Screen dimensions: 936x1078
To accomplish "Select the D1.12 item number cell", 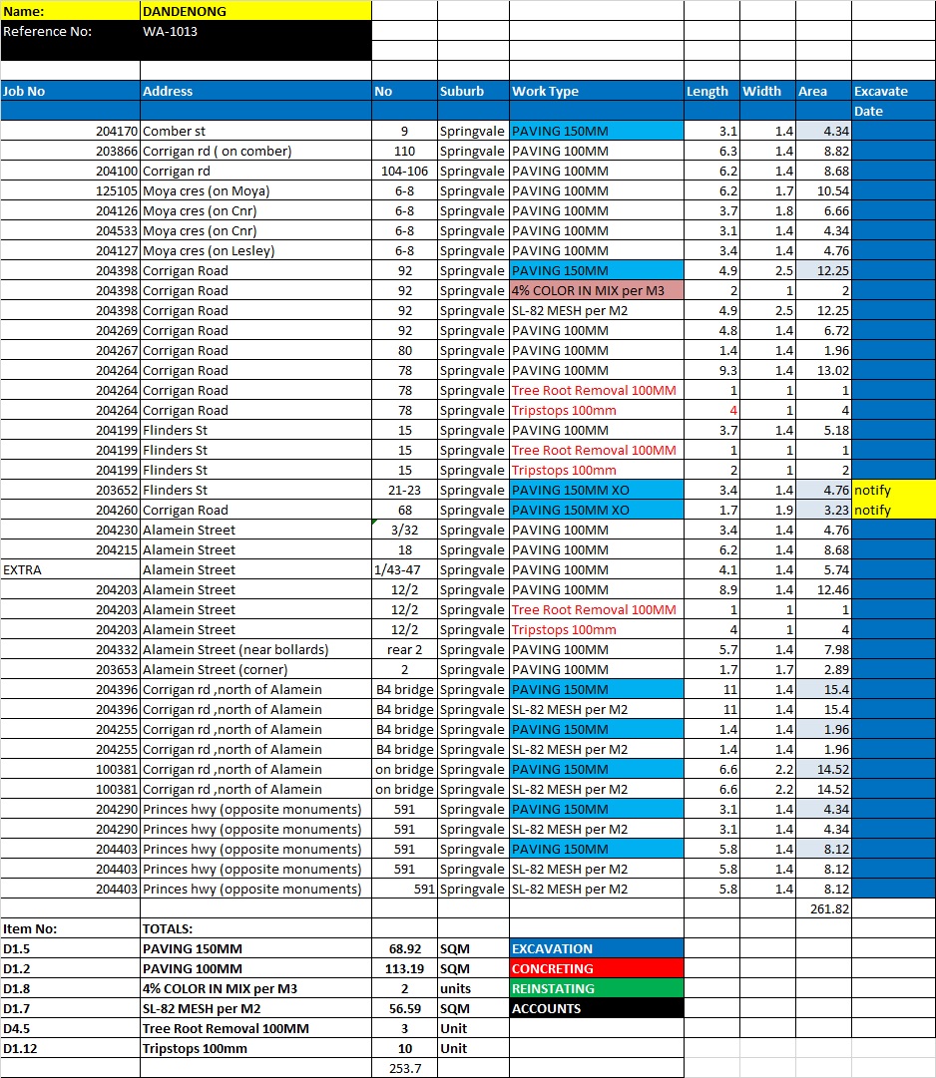I will point(70,1048).
